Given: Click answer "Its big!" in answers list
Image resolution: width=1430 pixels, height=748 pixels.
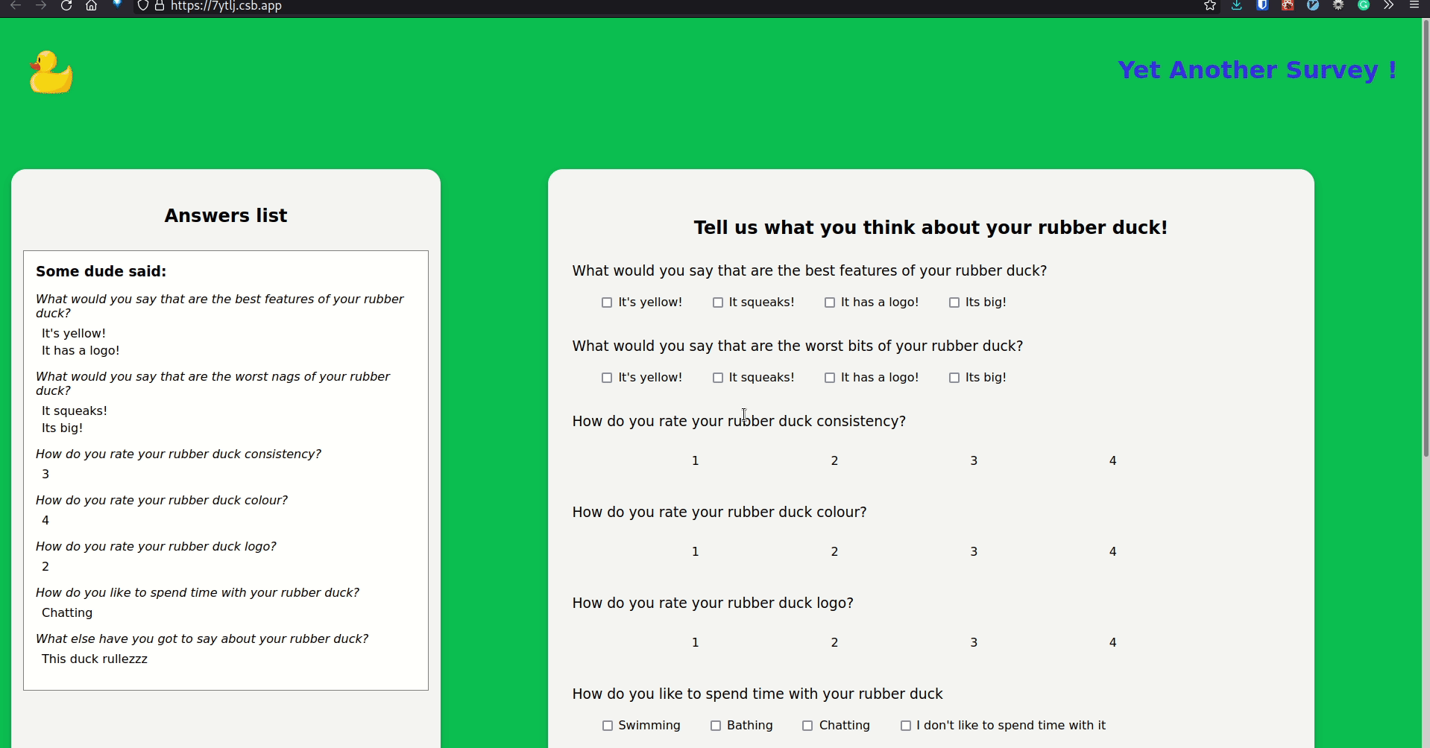Looking at the screenshot, I should tap(63, 428).
